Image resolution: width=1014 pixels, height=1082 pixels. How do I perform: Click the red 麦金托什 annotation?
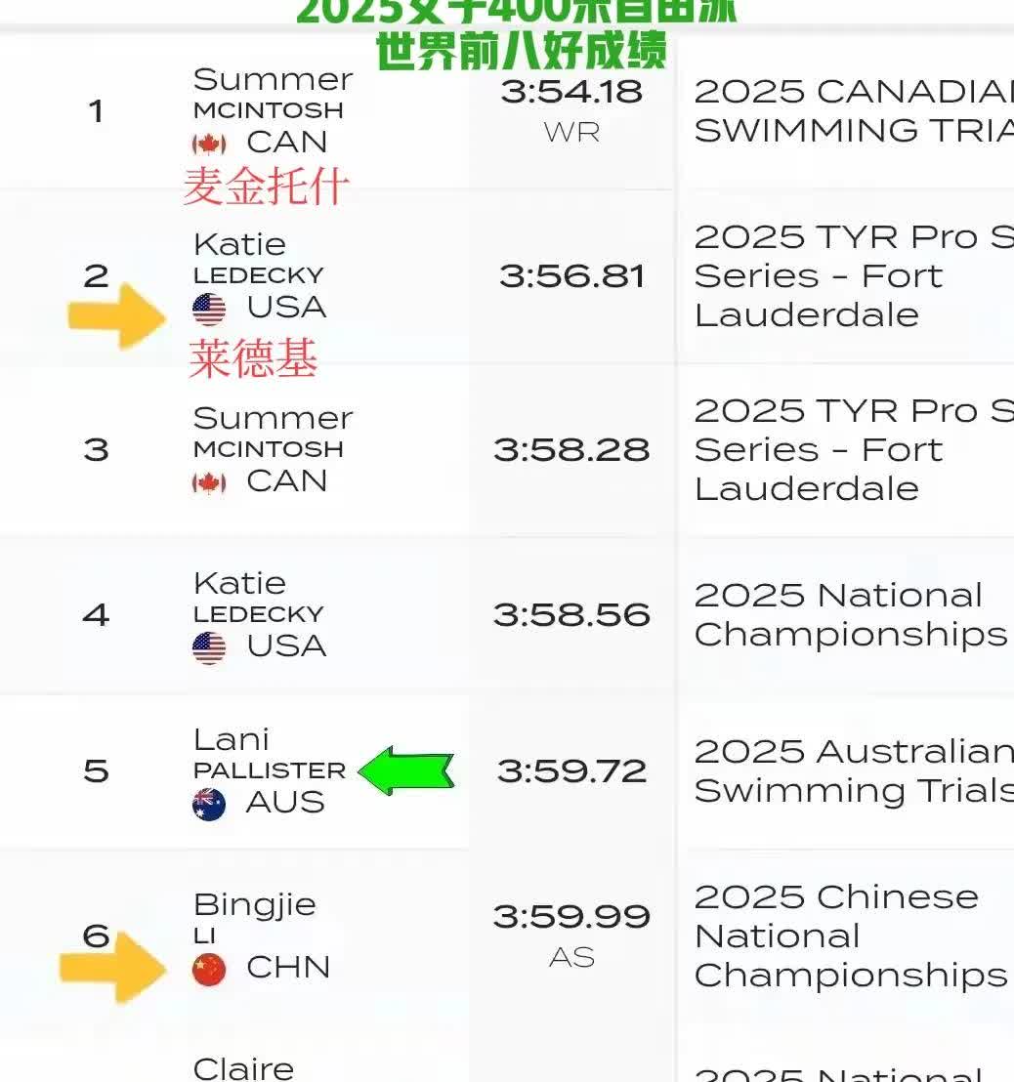[266, 187]
